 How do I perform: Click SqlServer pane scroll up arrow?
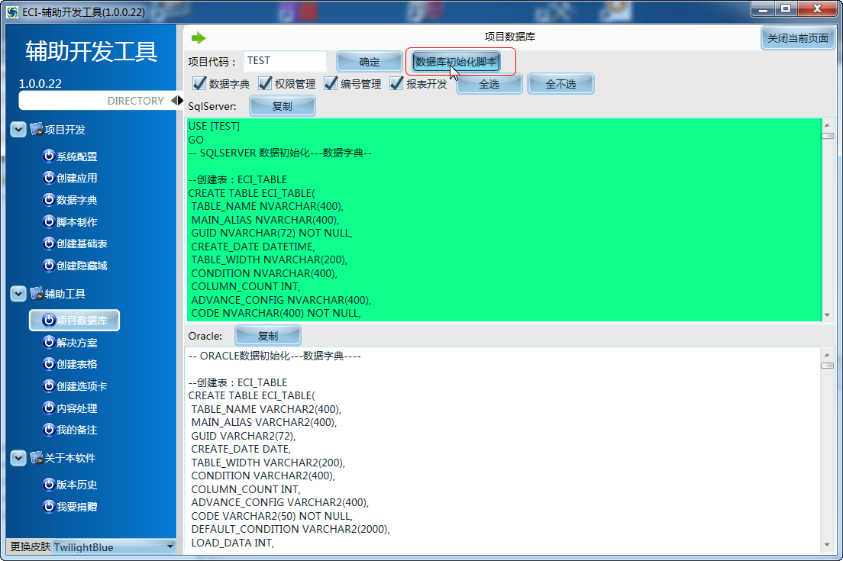(828, 125)
